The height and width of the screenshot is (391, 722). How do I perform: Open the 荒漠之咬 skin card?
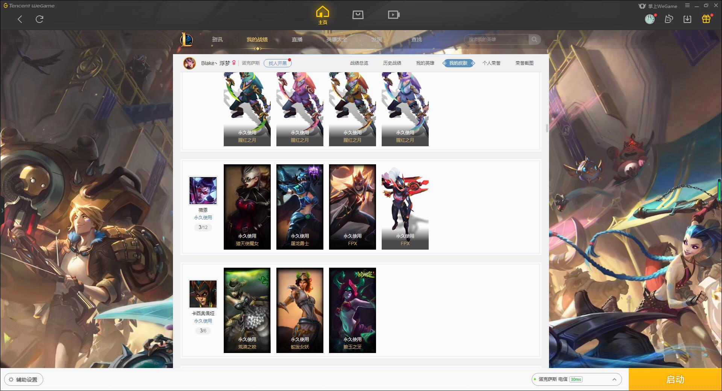tap(247, 310)
